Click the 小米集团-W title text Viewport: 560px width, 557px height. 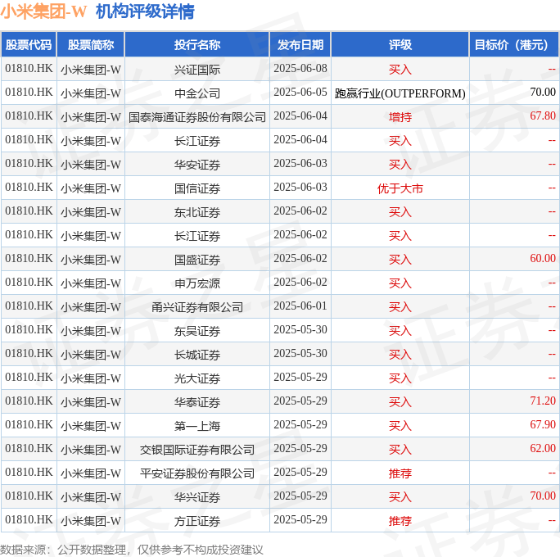click(43, 11)
